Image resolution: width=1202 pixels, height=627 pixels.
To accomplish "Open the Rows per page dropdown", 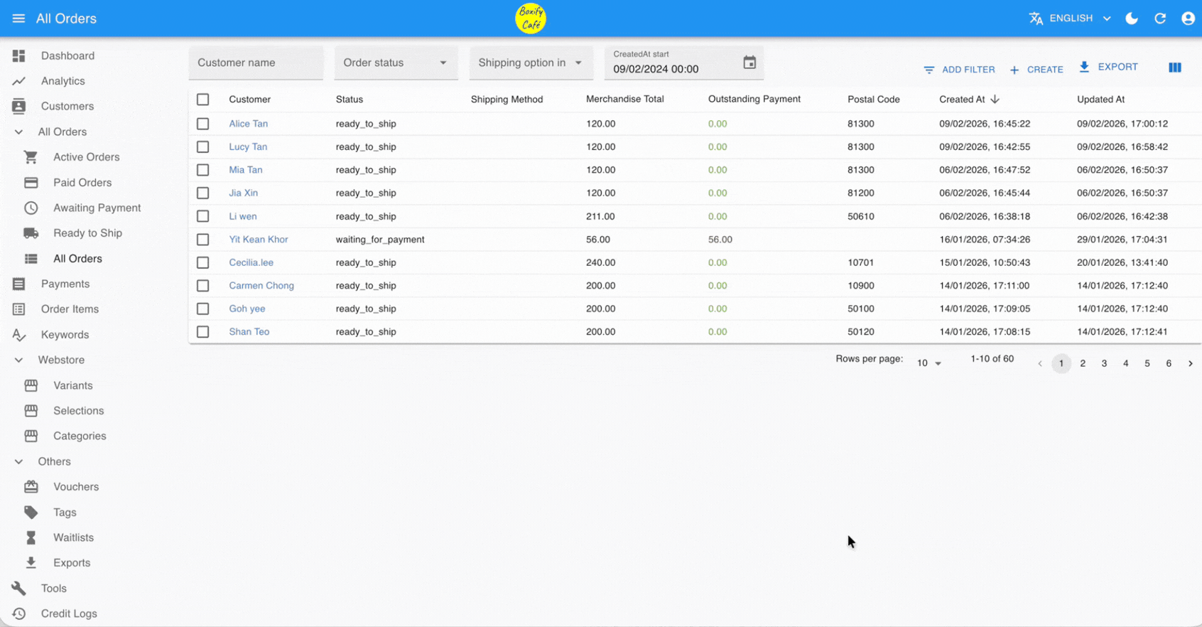I will coord(928,363).
